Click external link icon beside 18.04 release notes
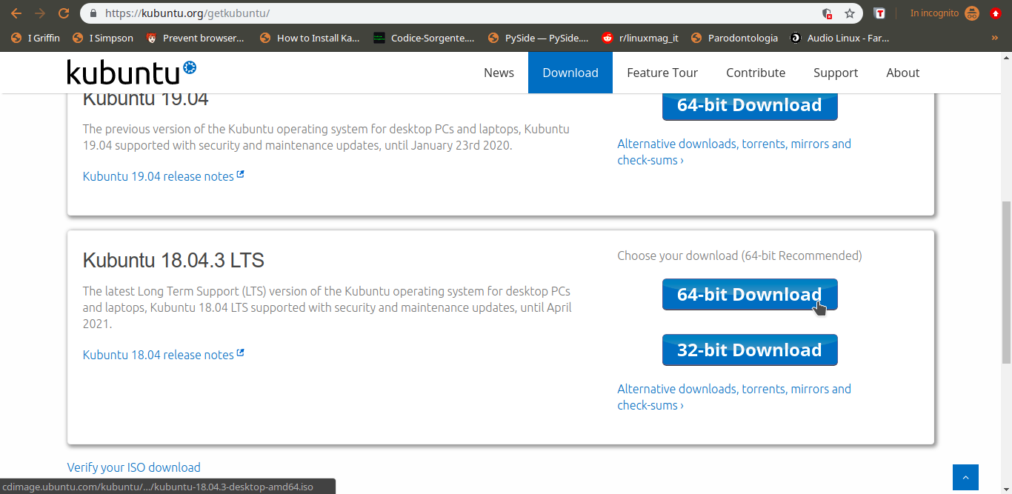 (240, 354)
